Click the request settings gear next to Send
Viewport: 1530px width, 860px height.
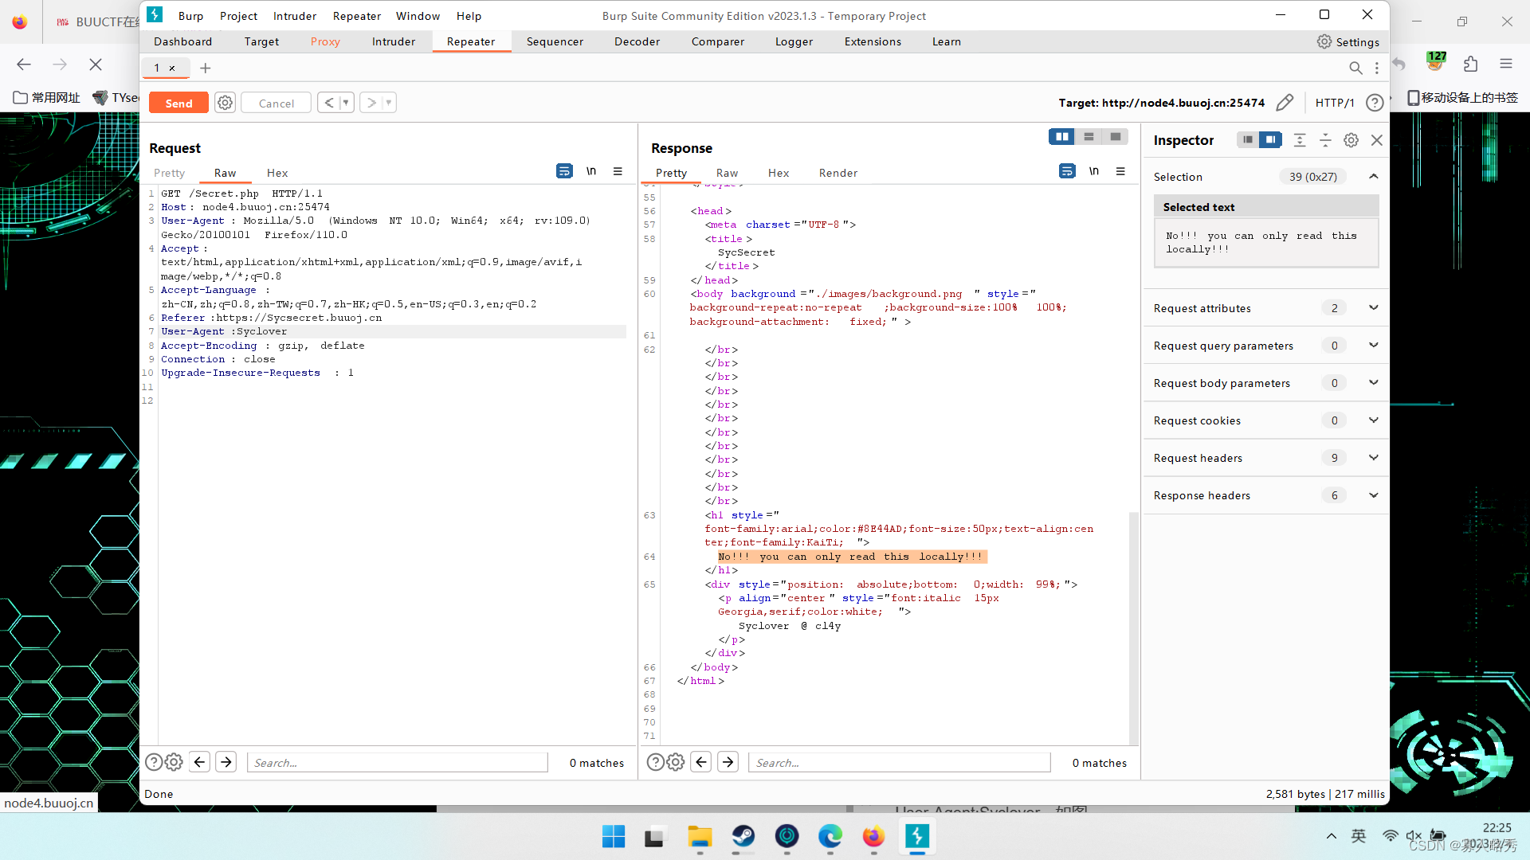pyautogui.click(x=226, y=103)
